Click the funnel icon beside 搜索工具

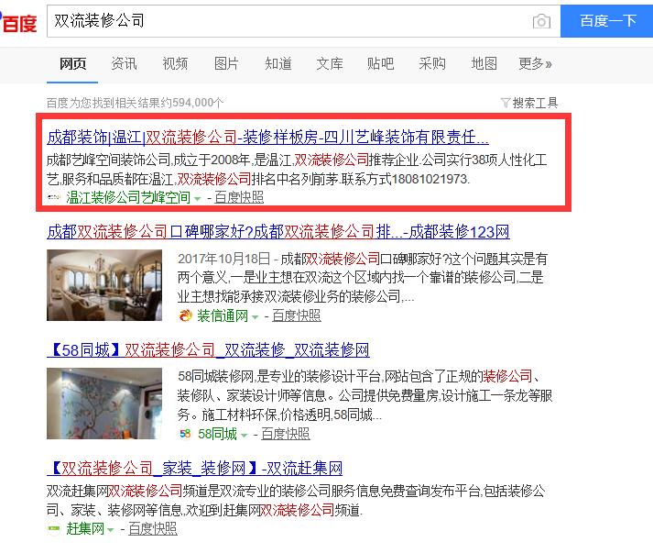pos(506,103)
